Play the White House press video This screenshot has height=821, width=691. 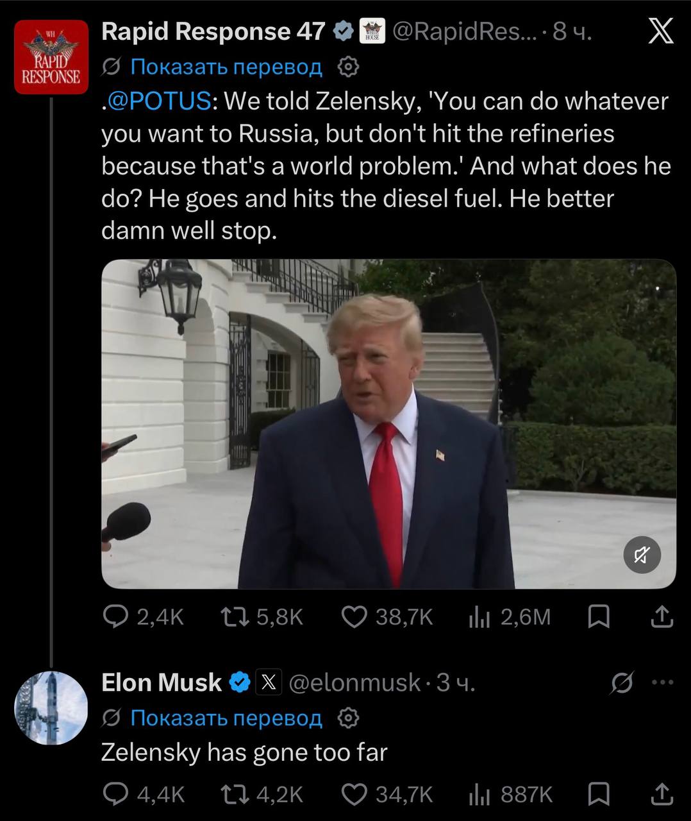coord(389,424)
